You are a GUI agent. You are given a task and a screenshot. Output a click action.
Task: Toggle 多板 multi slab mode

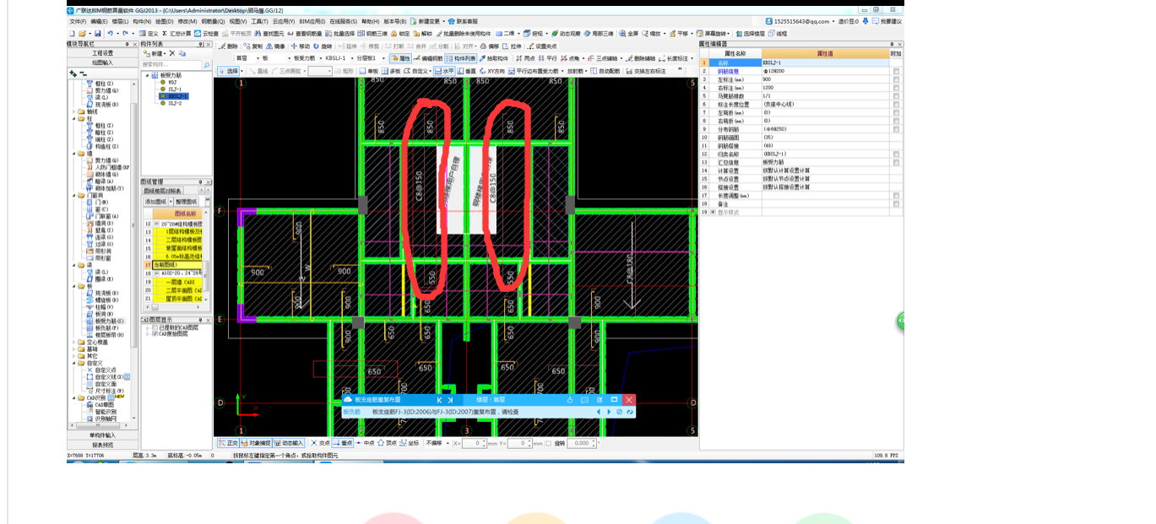[x=391, y=72]
